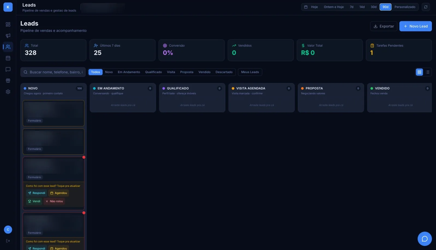Open the second lead card in NOVO
This screenshot has width=436, height=250.
pyautogui.click(x=53, y=141)
